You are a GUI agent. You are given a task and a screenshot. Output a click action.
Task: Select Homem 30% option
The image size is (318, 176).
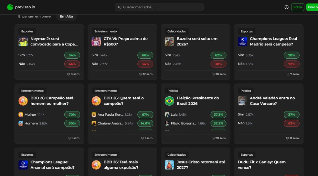[72, 123]
